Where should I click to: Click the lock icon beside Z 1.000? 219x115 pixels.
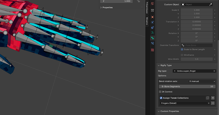(x=139, y=1)
